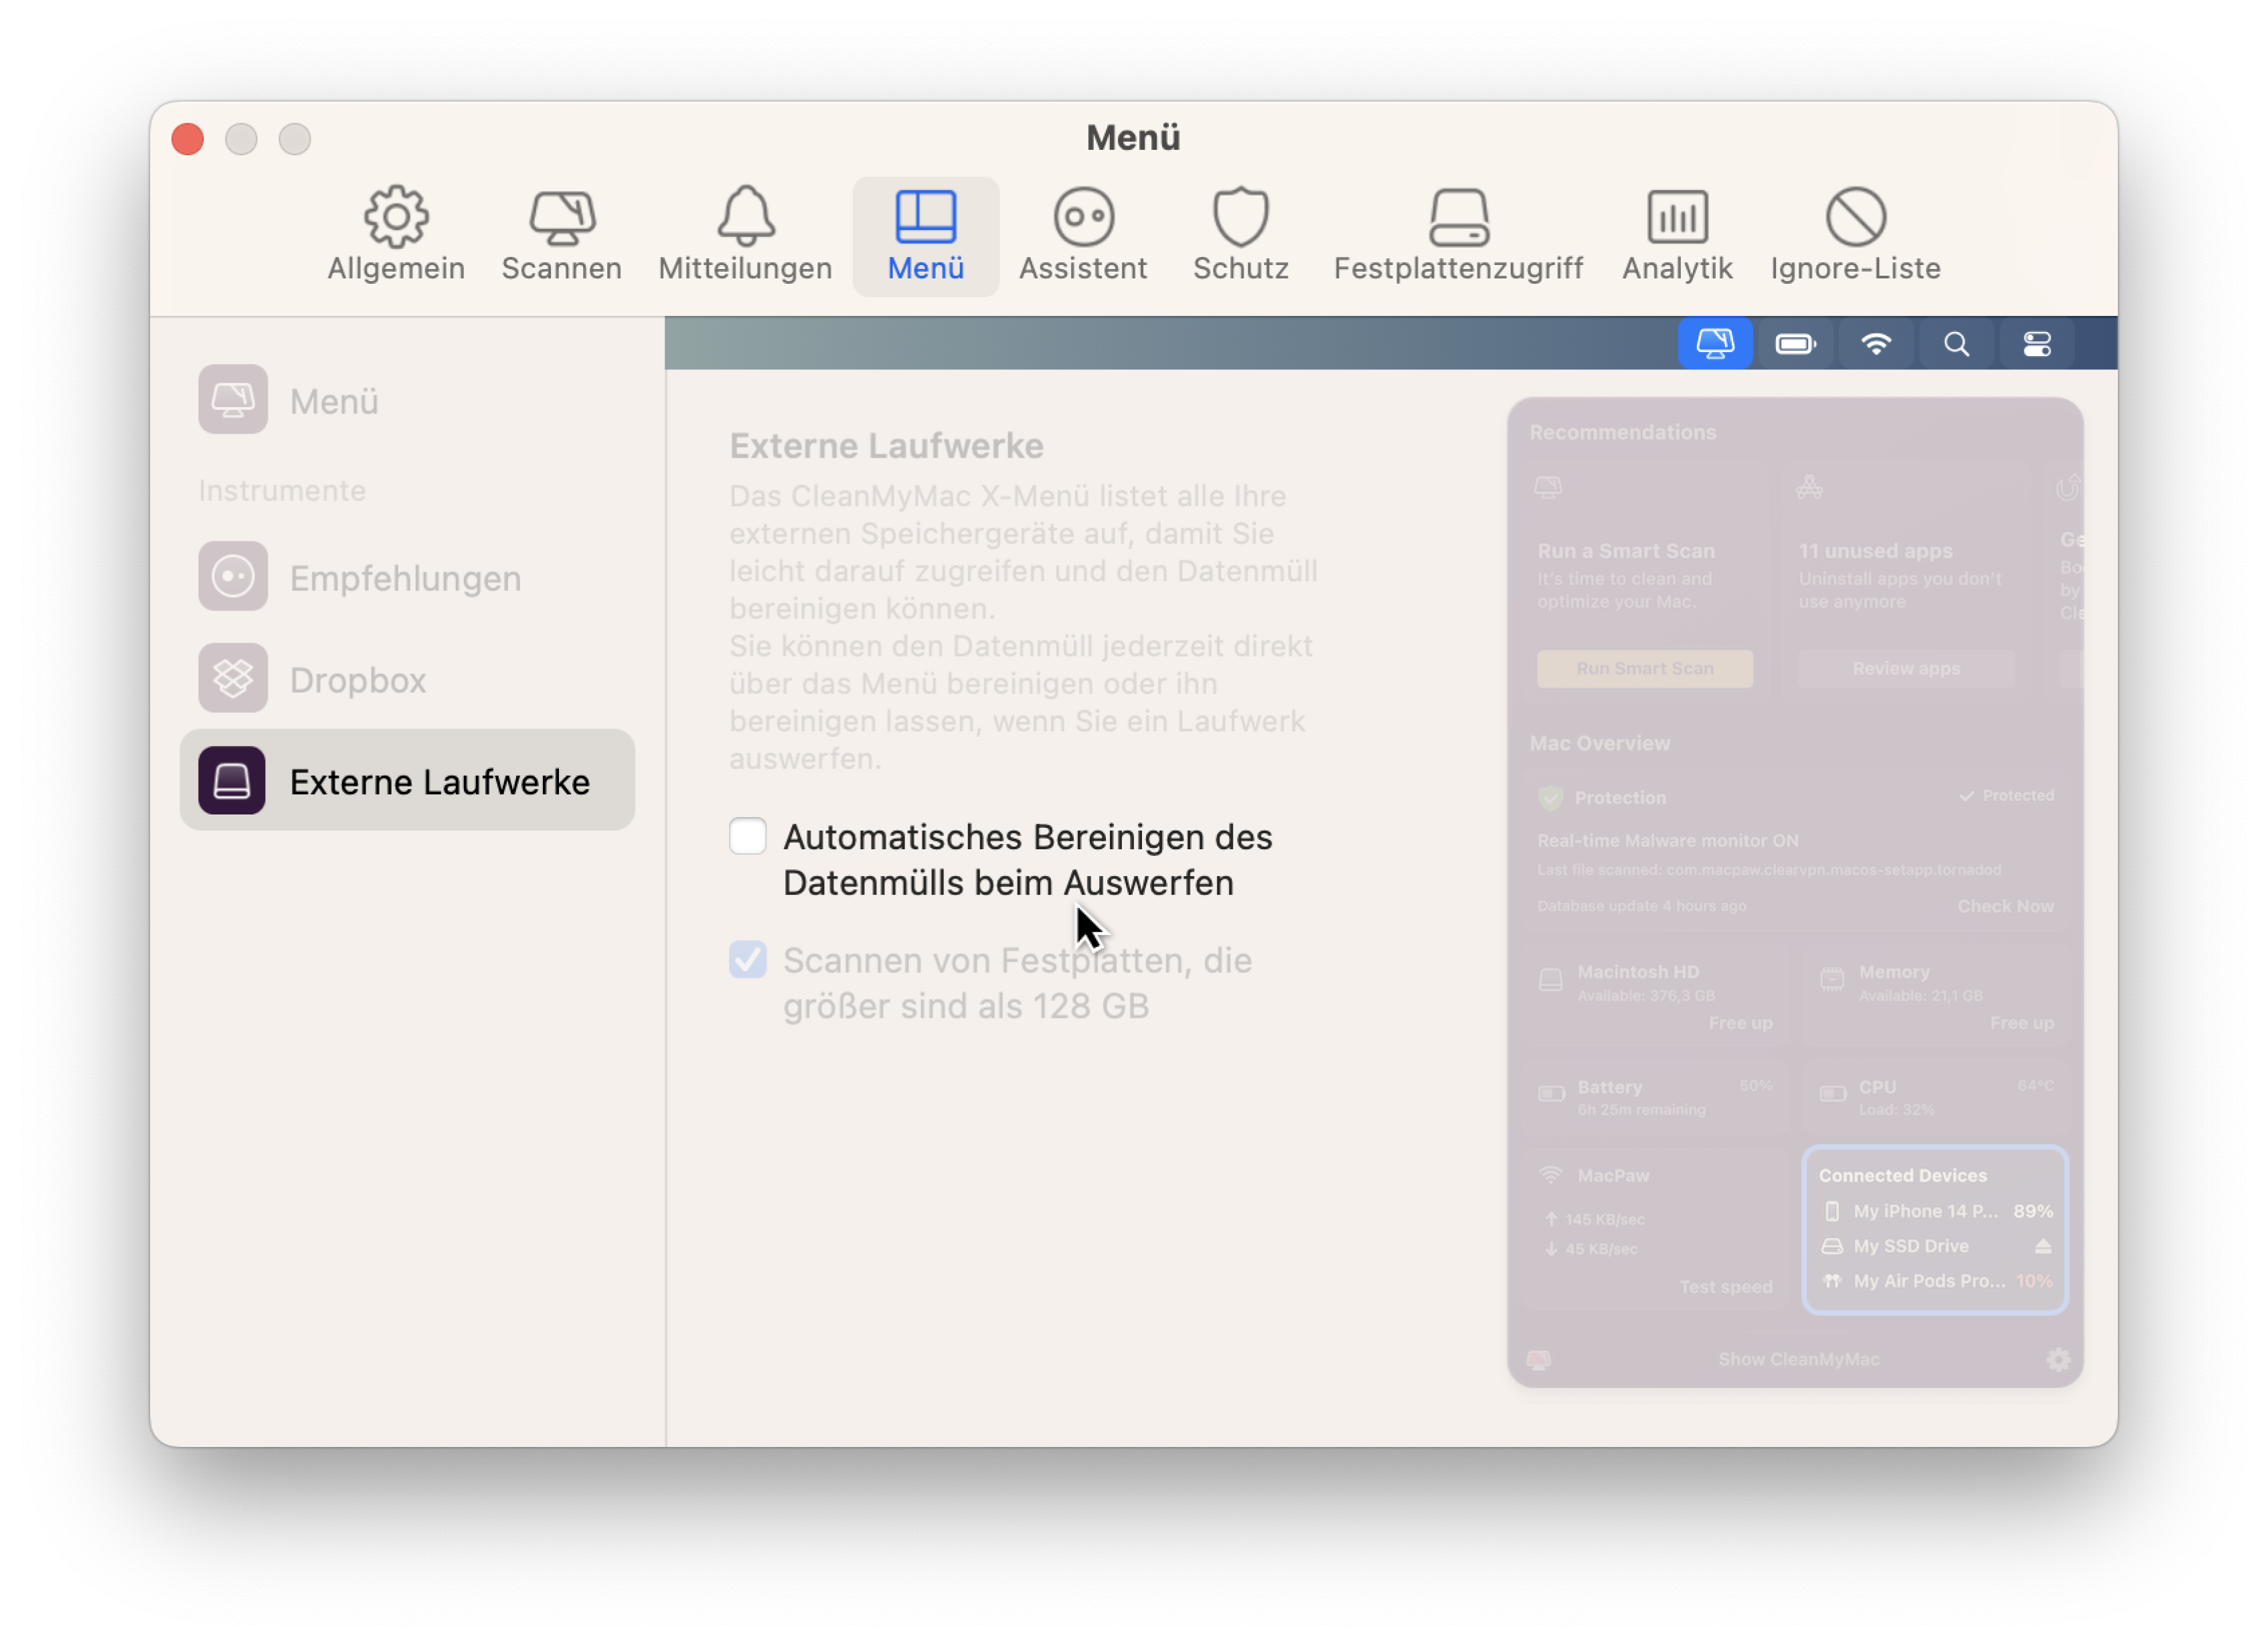Click Check Now in Protection card
Image resolution: width=2268 pixels, height=1645 pixels.
coord(2005,906)
